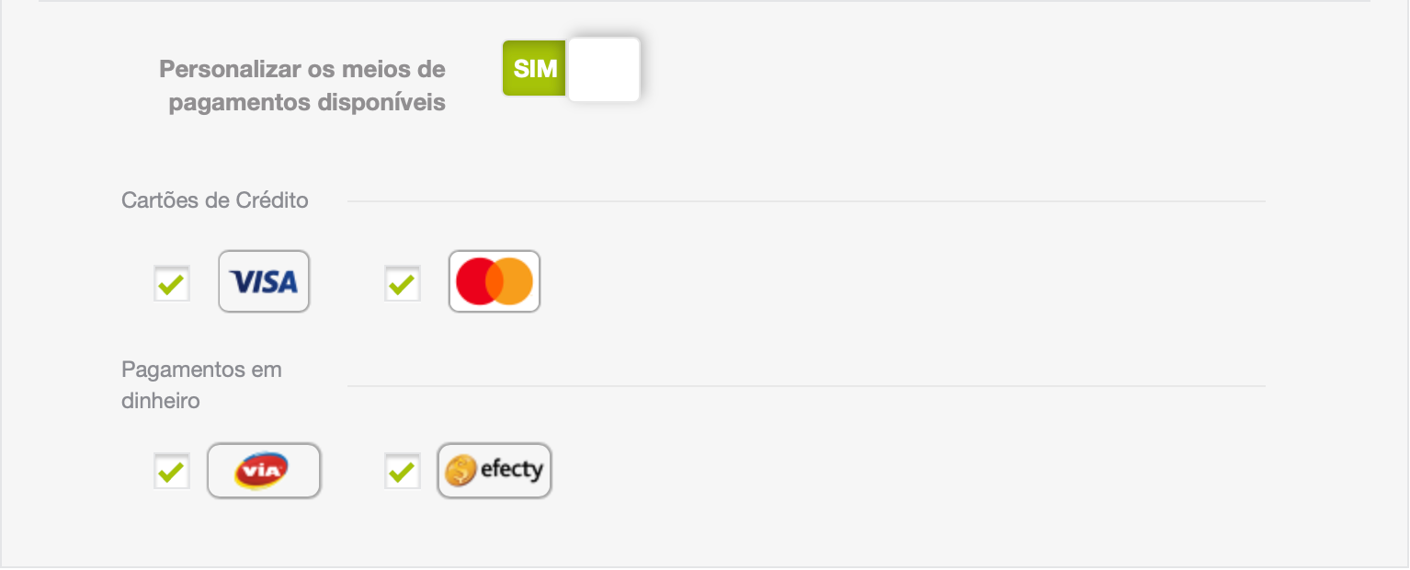Viewport: 1410px width, 570px height.
Task: Click the white knob of the SIM toggle
Action: [x=604, y=69]
